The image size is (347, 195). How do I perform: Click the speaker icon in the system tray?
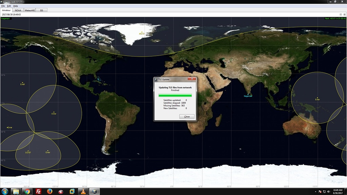(x=328, y=192)
